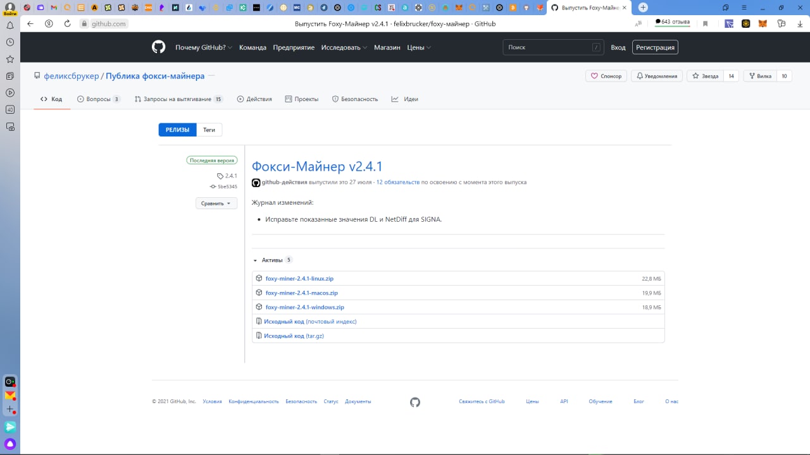
Task: Click the Уведомления bell button
Action: pyautogui.click(x=657, y=76)
